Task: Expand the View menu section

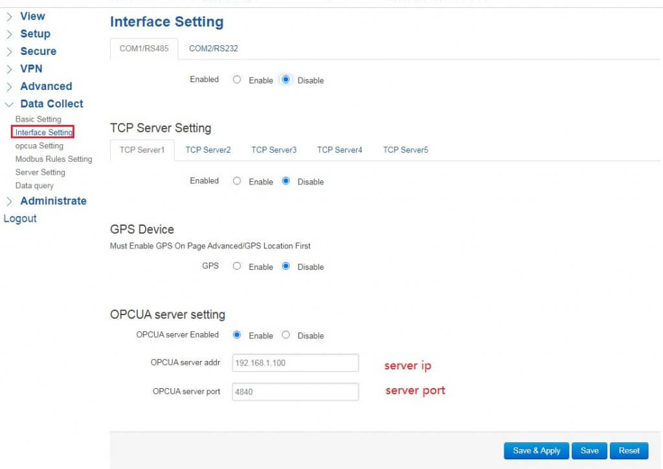Action: 32,16
